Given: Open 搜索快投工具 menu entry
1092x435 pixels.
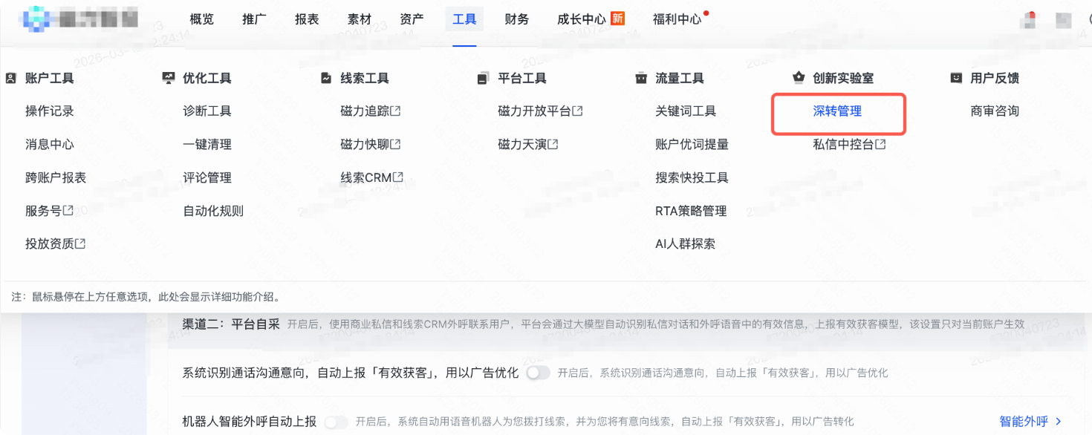Looking at the screenshot, I should pos(692,177).
